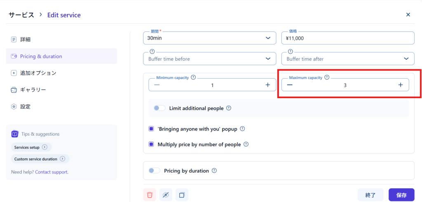Image resolution: width=422 pixels, height=202 pixels.
Task: Click the duplicate service icon
Action: [x=182, y=195]
